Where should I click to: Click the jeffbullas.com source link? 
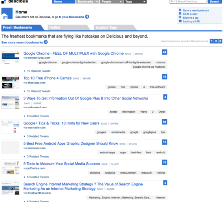(36, 168)
